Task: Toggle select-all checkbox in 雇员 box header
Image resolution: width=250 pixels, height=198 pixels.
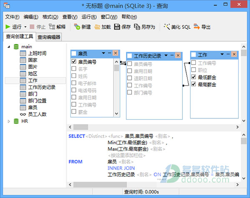Action: coord(74,53)
